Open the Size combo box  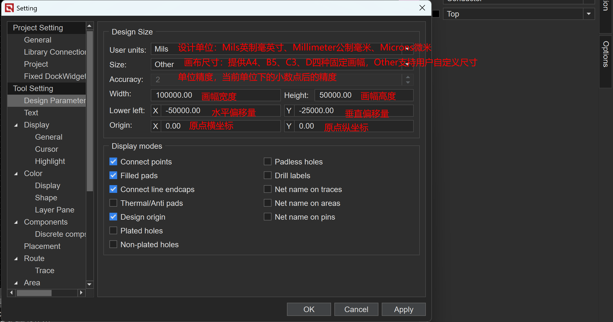coord(407,64)
